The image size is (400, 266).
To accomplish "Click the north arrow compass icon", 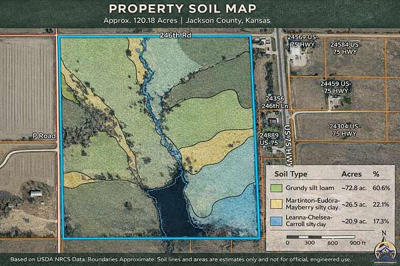I will [383, 235].
